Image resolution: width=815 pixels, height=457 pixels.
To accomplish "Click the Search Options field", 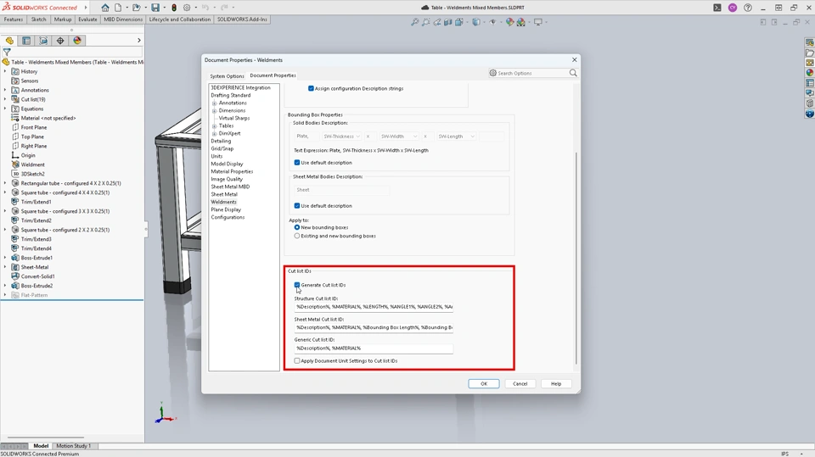I will tap(533, 73).
